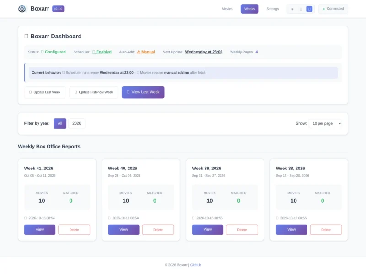The height and width of the screenshot is (274, 366).
Task: Filter reports by All years
Action: pyautogui.click(x=60, y=123)
